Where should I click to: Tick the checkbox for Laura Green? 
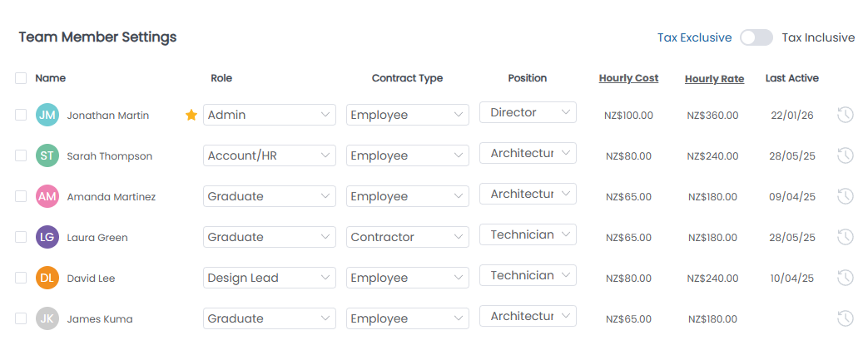pos(21,237)
